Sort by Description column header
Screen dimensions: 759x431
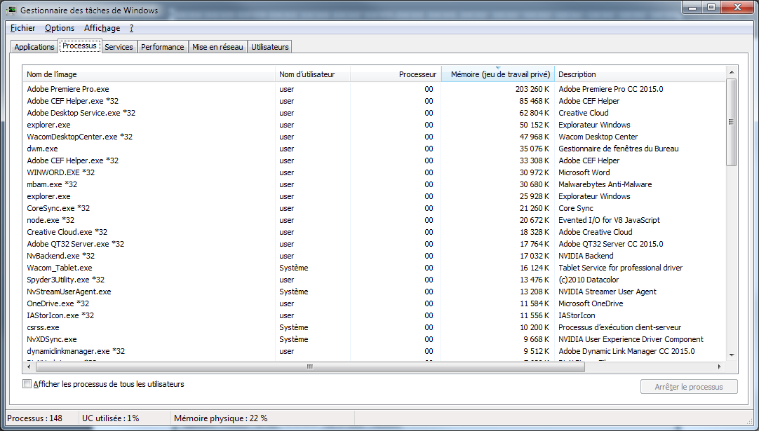point(639,74)
